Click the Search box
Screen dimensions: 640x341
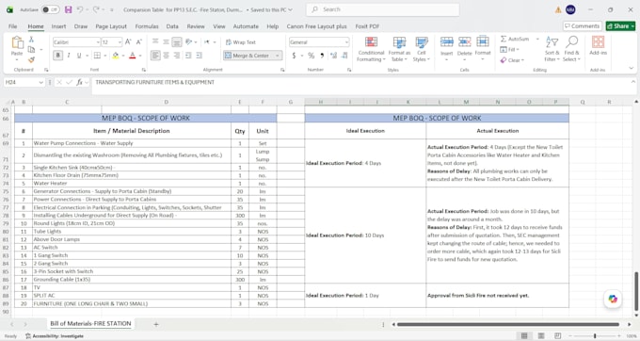[383, 9]
